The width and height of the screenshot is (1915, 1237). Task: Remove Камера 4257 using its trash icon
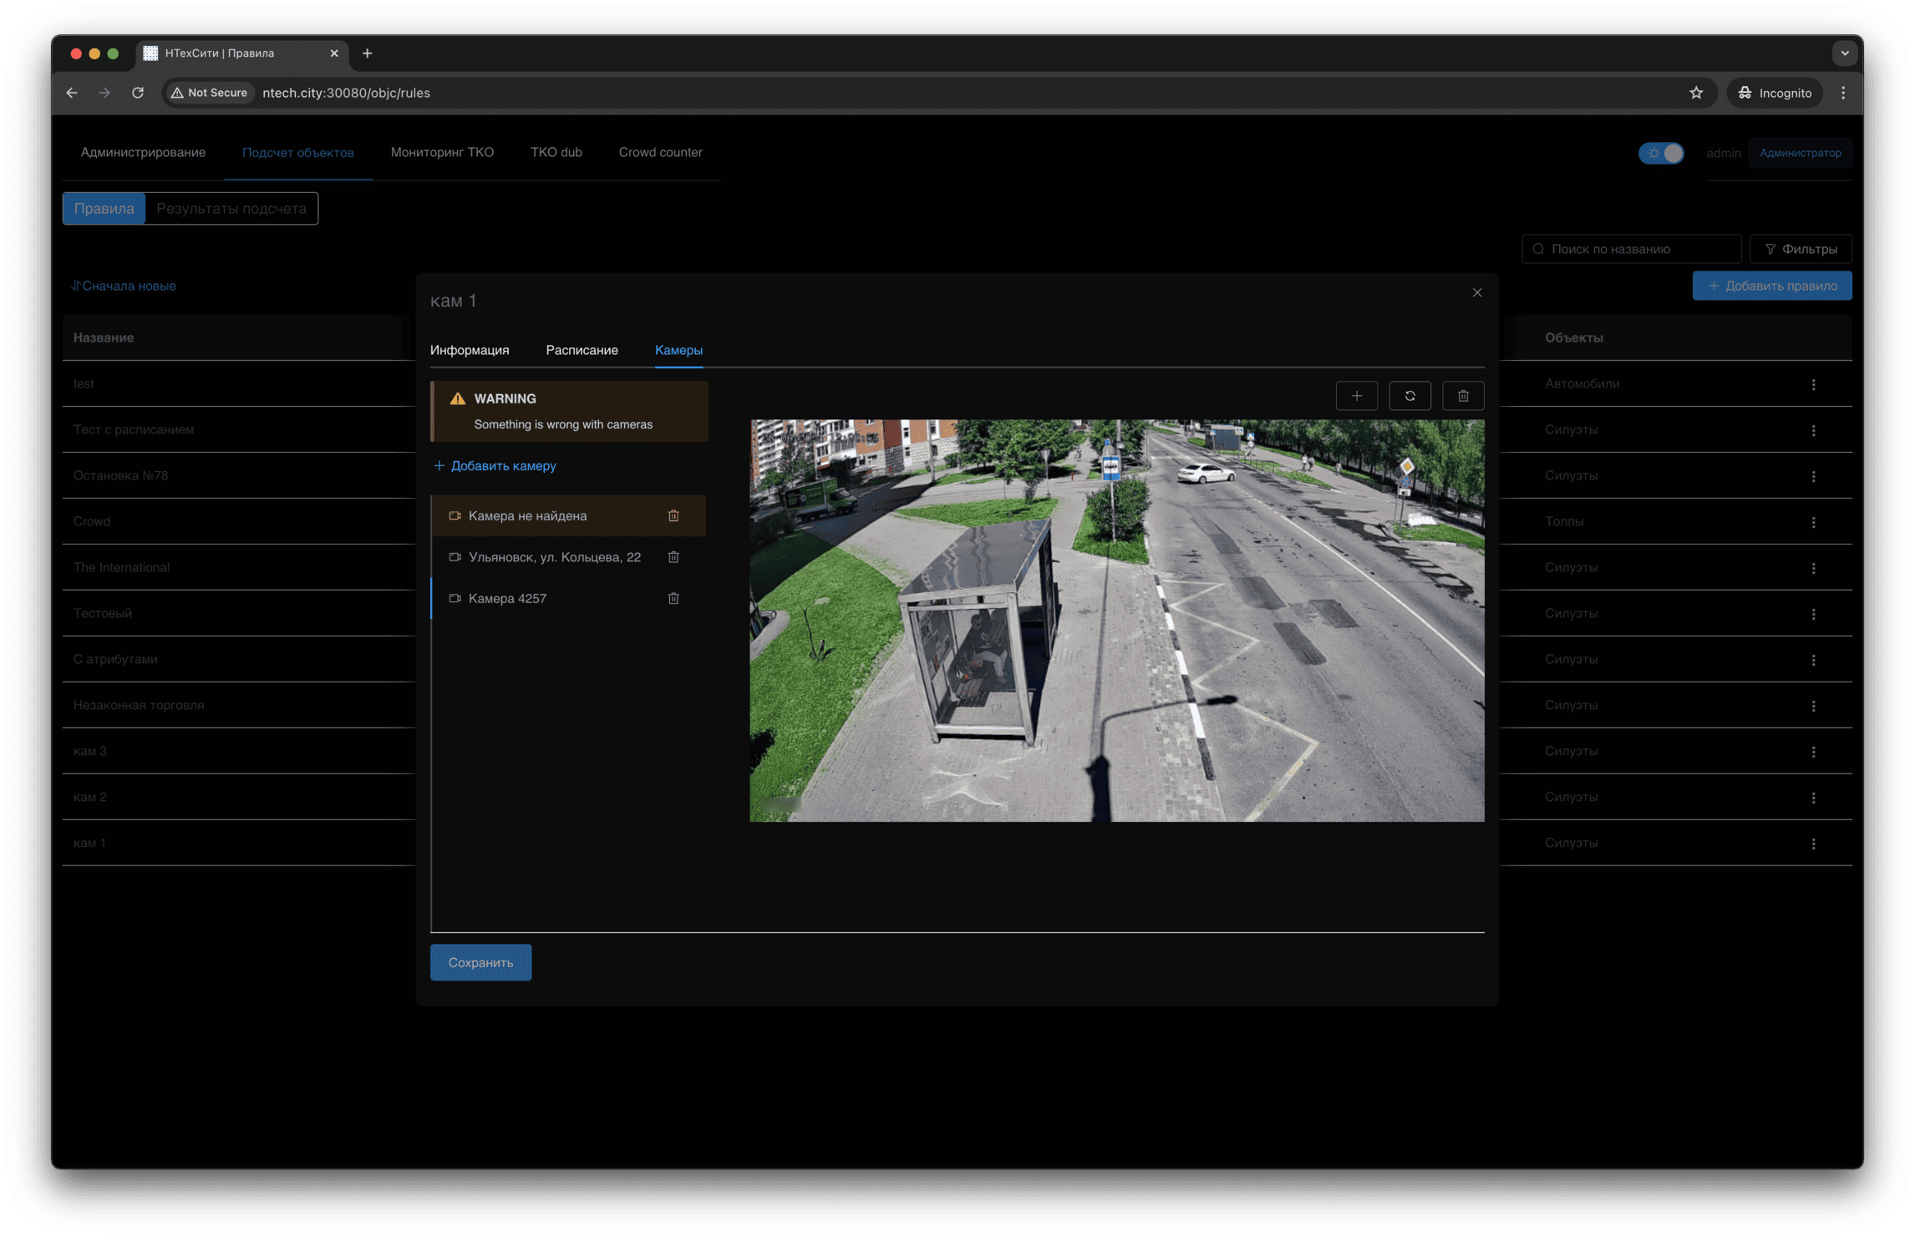pos(673,598)
